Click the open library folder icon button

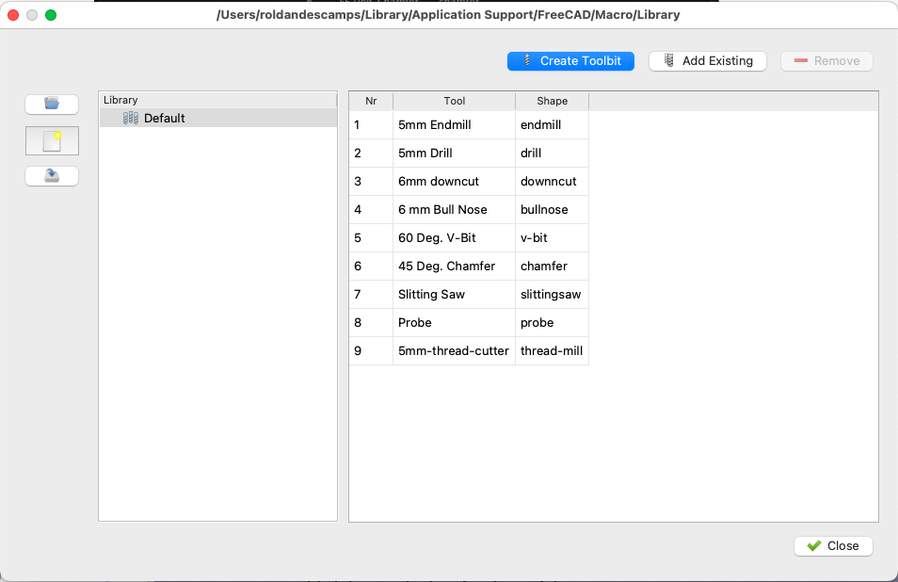coord(52,105)
